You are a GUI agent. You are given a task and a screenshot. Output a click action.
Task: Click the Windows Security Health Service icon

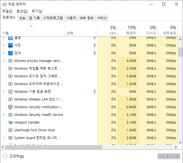point(10,115)
